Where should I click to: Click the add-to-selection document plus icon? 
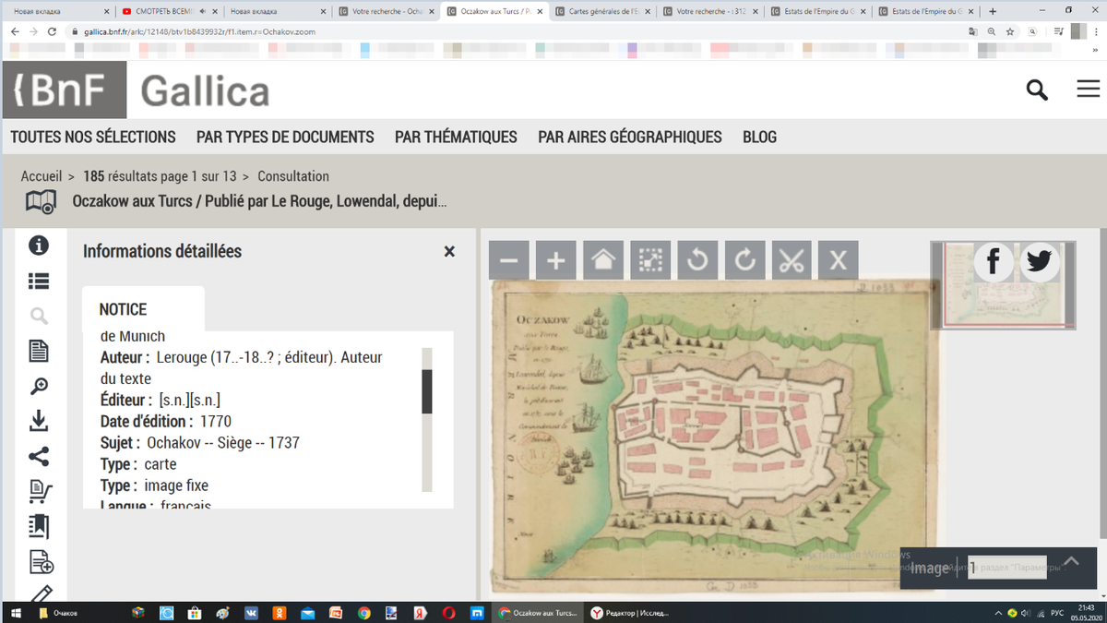tap(41, 561)
